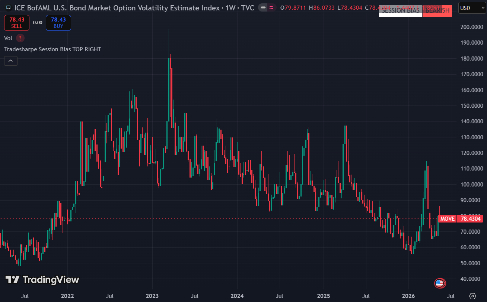Open the USD currency dropdown

472,8
